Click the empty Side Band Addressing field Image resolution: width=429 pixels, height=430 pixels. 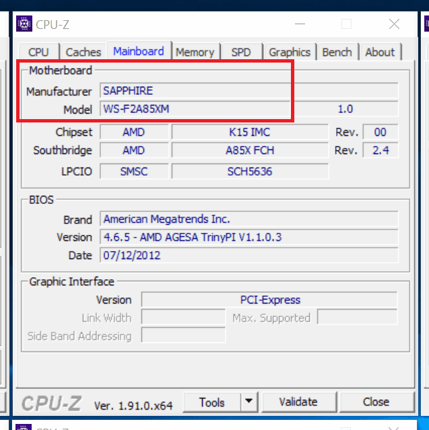pos(183,336)
